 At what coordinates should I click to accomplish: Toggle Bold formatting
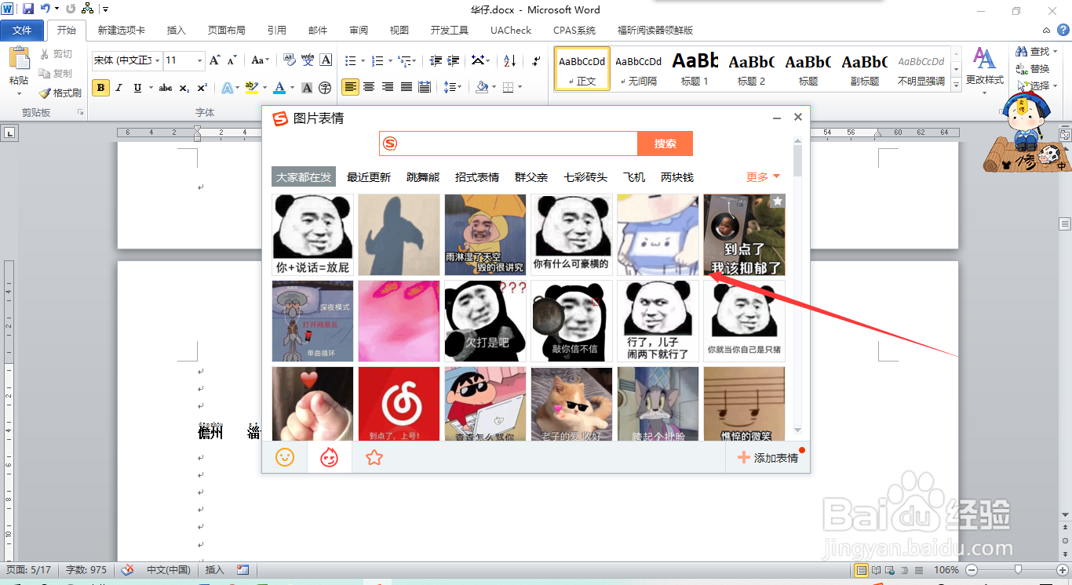click(x=100, y=88)
